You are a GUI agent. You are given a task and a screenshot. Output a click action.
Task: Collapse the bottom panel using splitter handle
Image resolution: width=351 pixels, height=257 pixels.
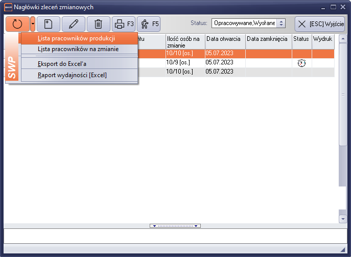click(175, 226)
